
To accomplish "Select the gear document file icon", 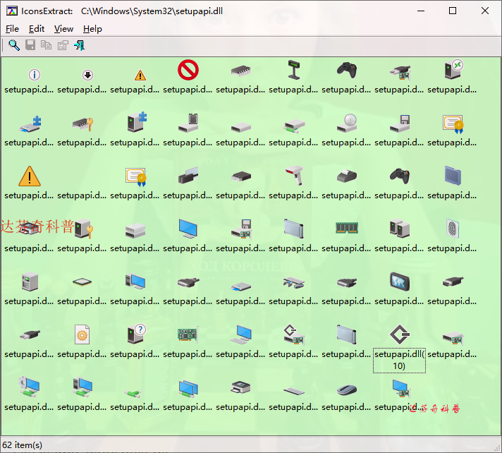I will (x=82, y=334).
